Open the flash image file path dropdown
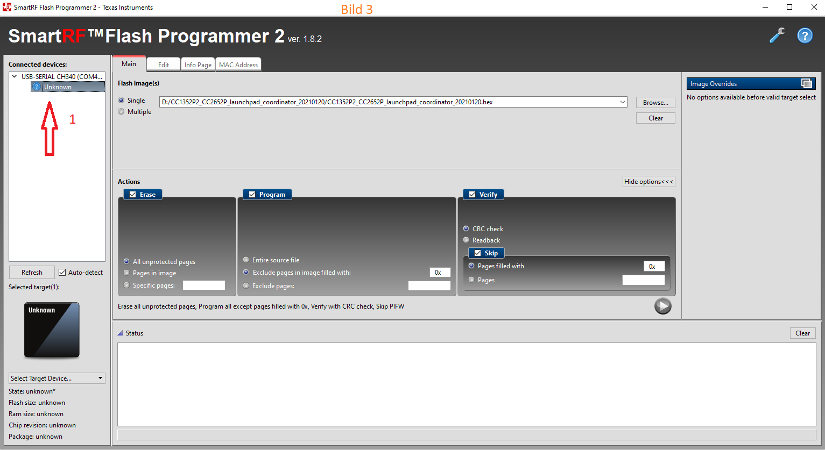Screen dimensions: 825x450 [x=622, y=102]
